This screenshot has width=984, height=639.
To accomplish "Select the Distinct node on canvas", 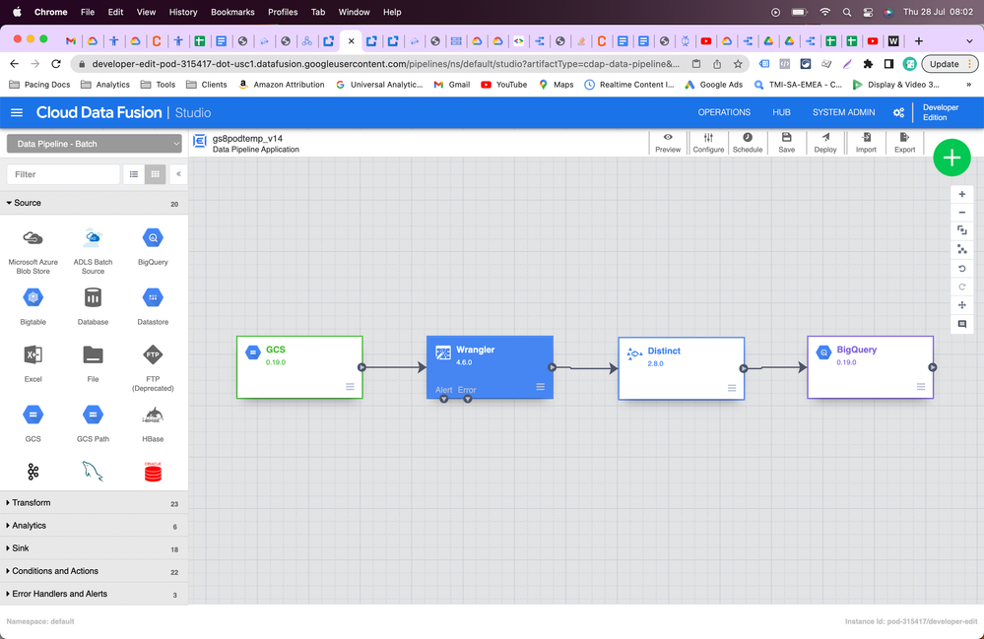I will click(681, 368).
